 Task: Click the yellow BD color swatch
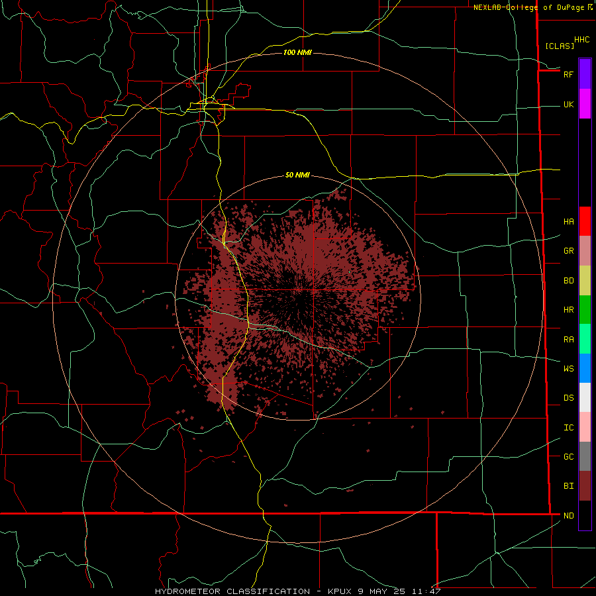(x=585, y=281)
